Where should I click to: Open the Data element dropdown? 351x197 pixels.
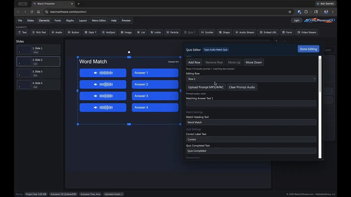pos(90,32)
